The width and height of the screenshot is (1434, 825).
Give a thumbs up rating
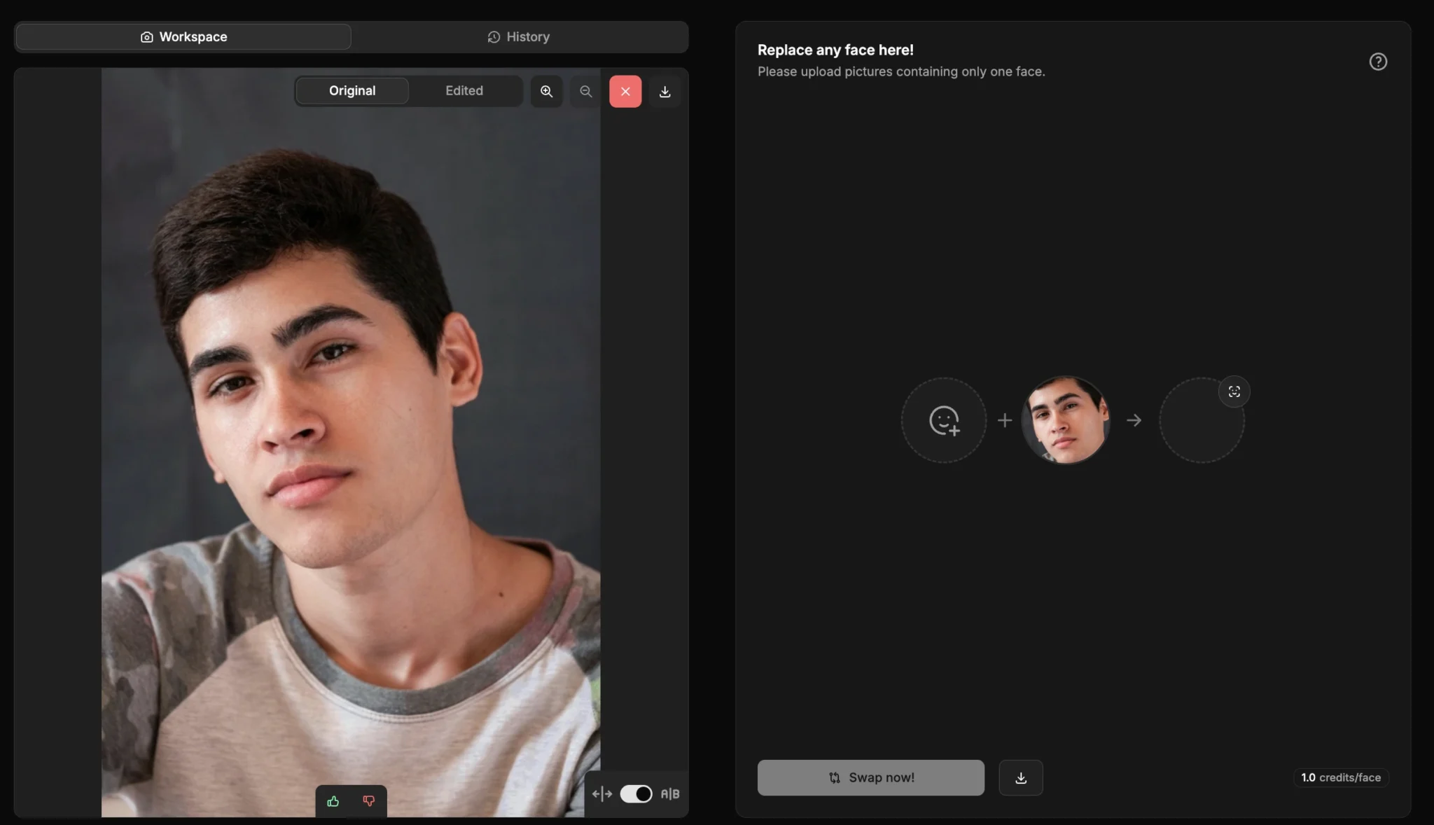click(x=333, y=801)
